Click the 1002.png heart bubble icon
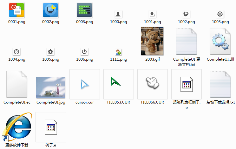Viewport: 236px width, 149px height. tap(186, 14)
